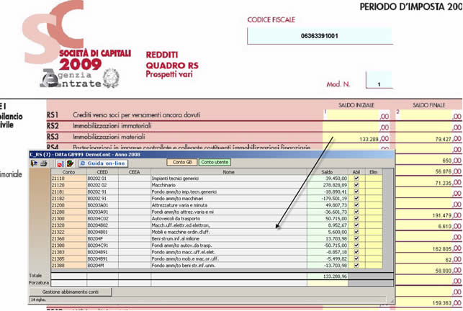Click Gestione abbinamento conti button
The height and width of the screenshot is (311, 463).
[x=71, y=292]
